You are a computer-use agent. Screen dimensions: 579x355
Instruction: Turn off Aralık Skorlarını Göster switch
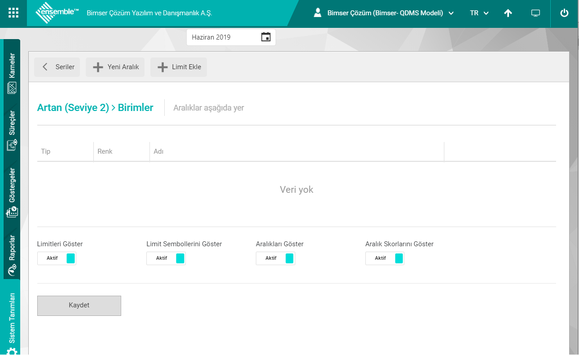coord(385,258)
